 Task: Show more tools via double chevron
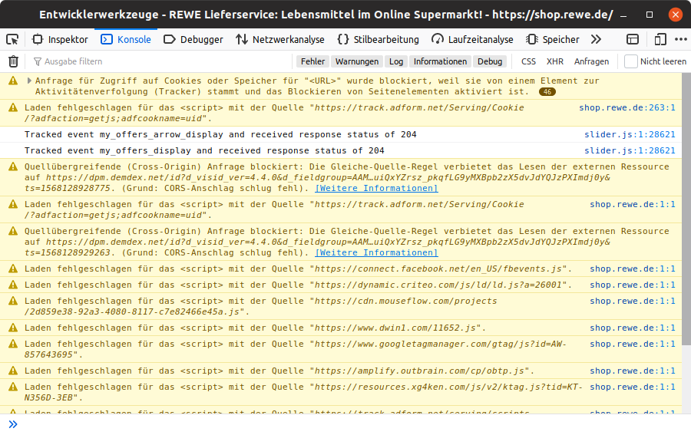[597, 40]
